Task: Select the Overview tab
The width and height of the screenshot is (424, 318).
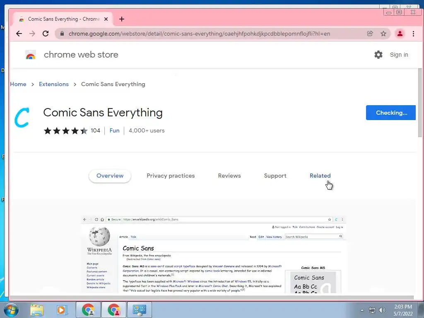Action: coord(110,176)
